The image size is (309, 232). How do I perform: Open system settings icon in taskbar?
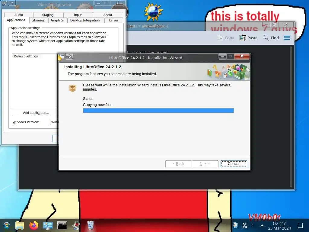[x=48, y=225]
